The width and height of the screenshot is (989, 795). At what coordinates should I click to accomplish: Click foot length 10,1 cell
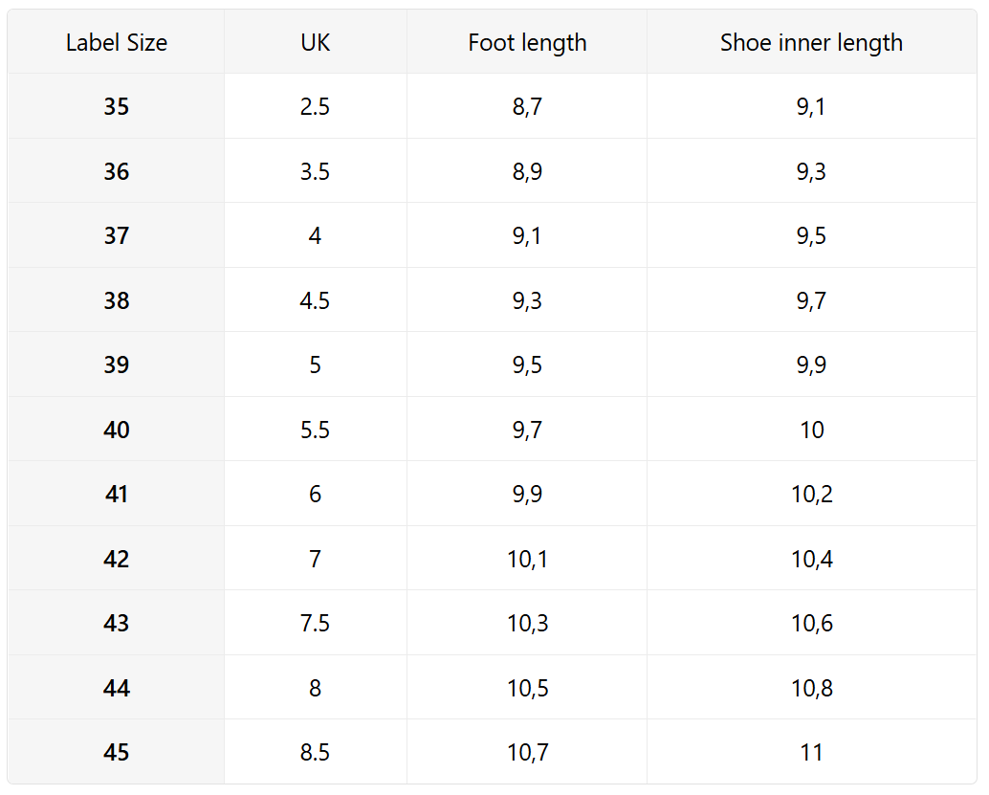[x=527, y=560]
